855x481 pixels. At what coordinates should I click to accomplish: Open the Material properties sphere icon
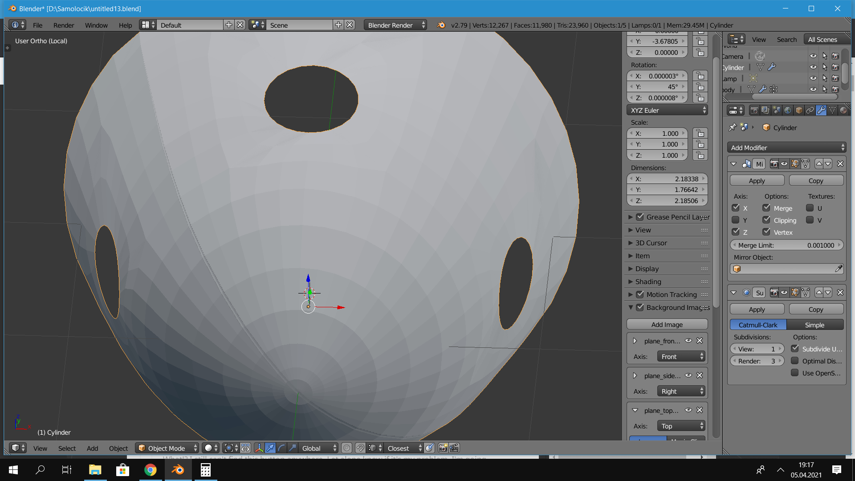(844, 110)
